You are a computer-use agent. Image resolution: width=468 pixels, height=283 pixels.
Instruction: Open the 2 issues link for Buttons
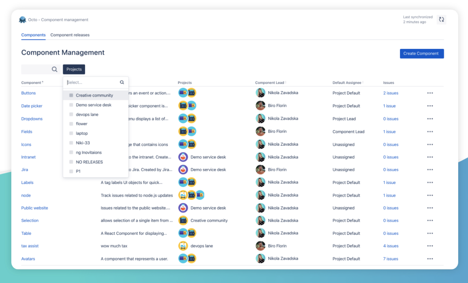pos(391,93)
